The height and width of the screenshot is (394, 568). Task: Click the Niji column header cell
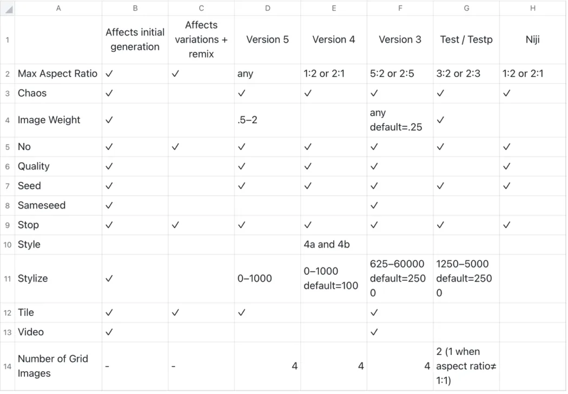[532, 40]
